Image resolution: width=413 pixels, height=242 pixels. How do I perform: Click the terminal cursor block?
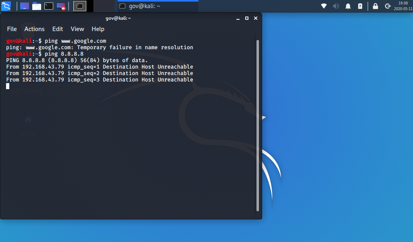click(8, 86)
